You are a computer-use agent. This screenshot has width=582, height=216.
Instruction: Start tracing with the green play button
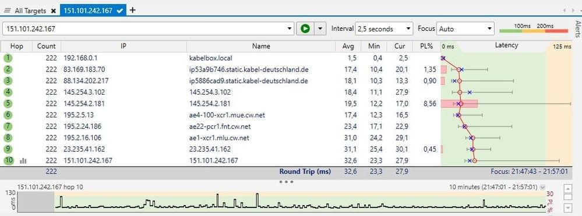click(x=305, y=28)
